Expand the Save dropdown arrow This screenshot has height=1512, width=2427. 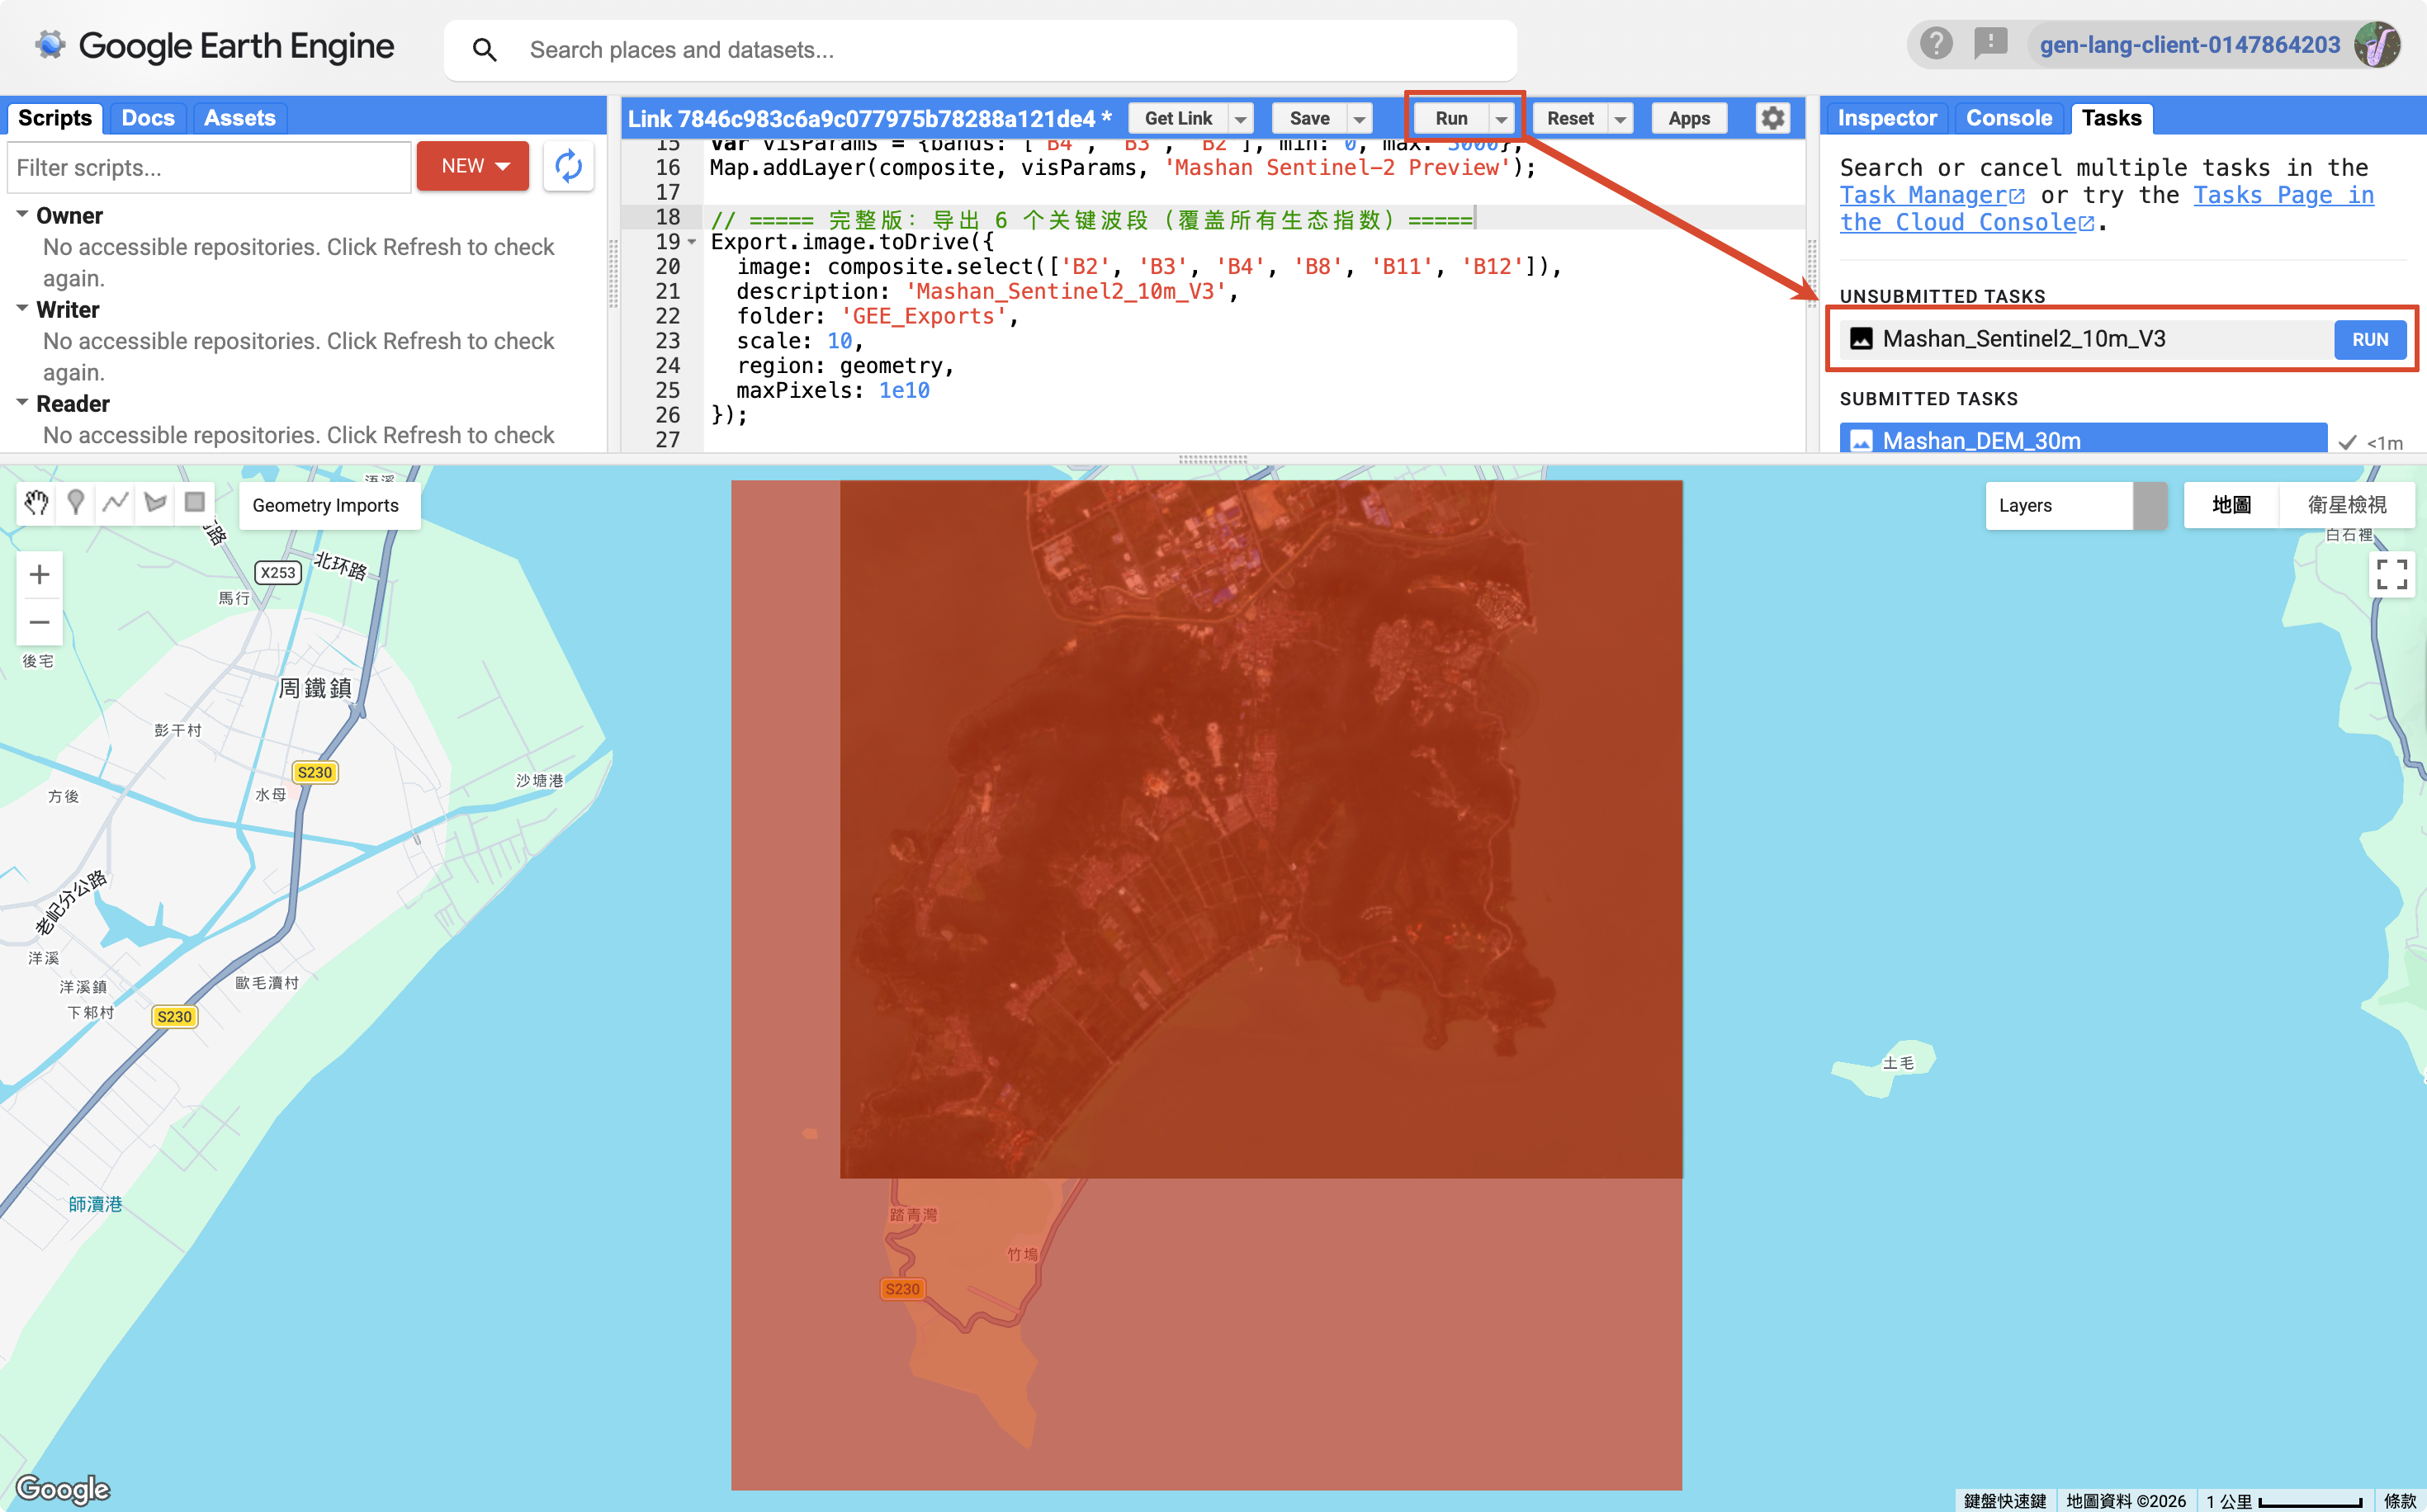(1359, 119)
